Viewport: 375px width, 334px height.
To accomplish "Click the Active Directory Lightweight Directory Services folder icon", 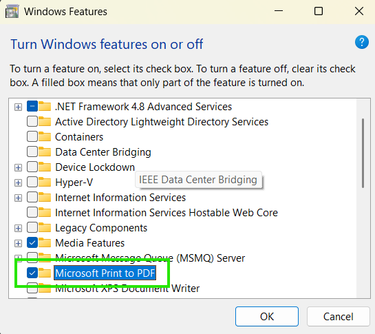I will click(x=45, y=121).
